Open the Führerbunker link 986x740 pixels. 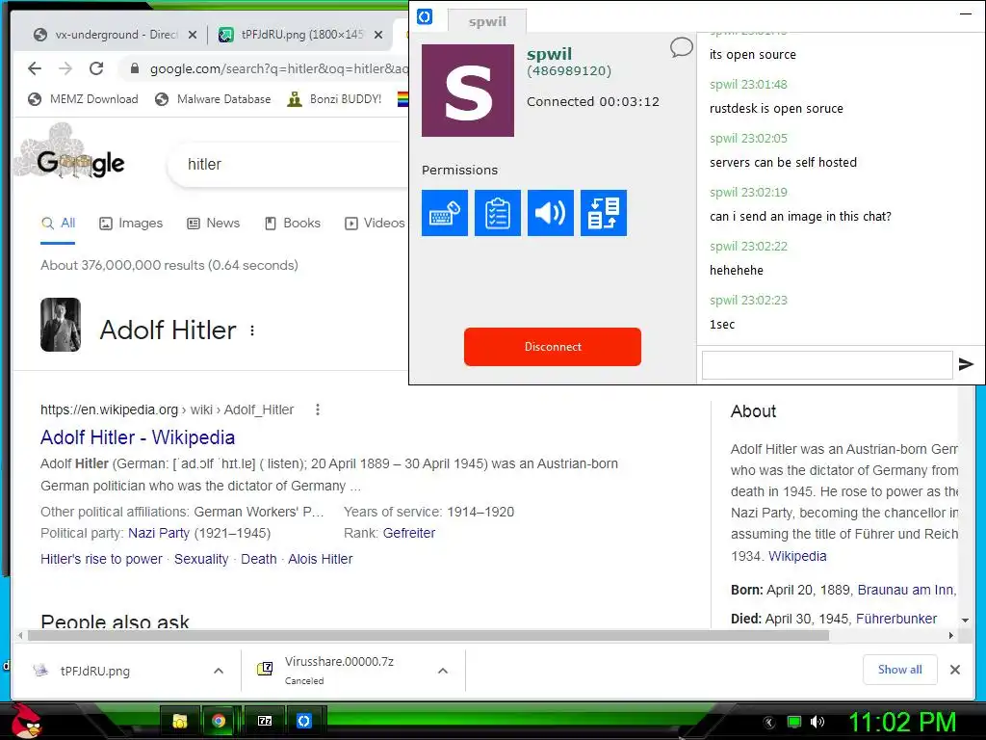(x=896, y=619)
